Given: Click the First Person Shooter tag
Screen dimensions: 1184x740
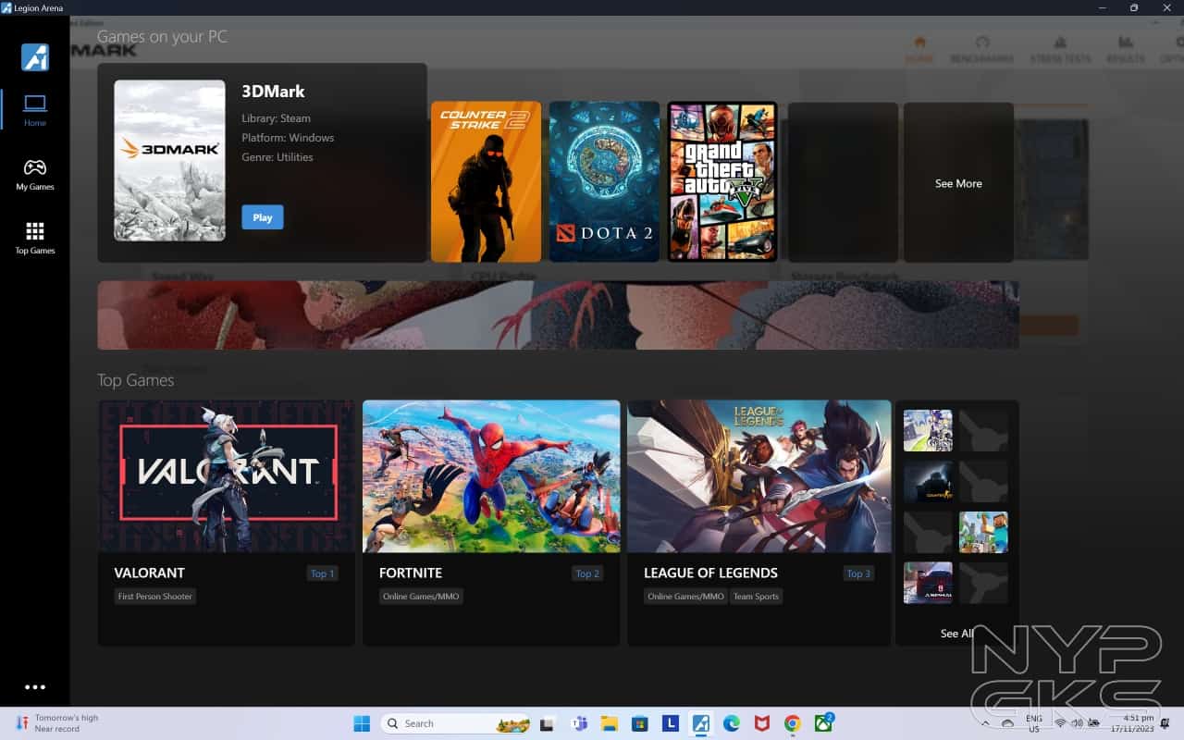Looking at the screenshot, I should 154,597.
